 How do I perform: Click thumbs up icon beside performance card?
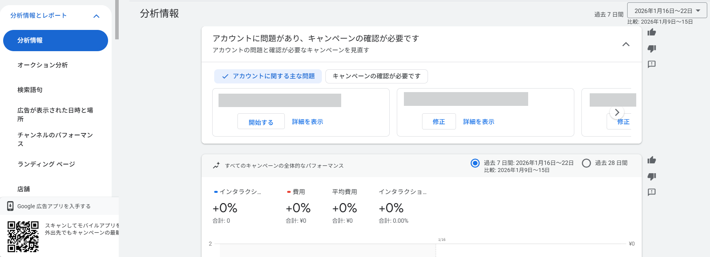[x=652, y=160]
